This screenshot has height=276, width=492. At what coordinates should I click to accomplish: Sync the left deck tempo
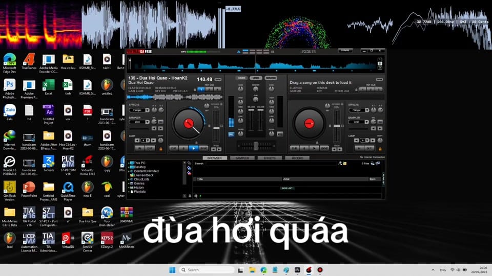(x=203, y=148)
